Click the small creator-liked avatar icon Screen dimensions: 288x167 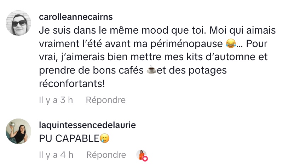pos(141,155)
